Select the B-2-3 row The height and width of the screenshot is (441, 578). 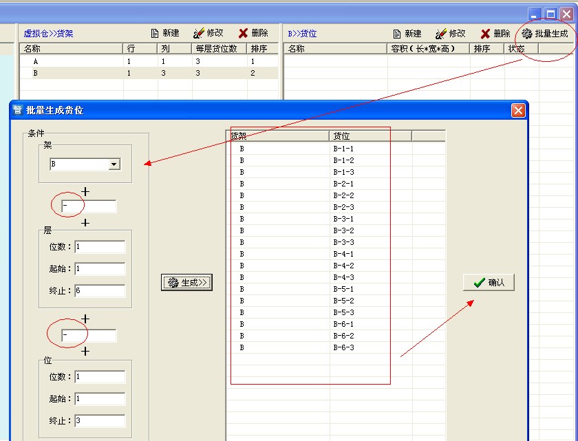pyautogui.click(x=336, y=207)
